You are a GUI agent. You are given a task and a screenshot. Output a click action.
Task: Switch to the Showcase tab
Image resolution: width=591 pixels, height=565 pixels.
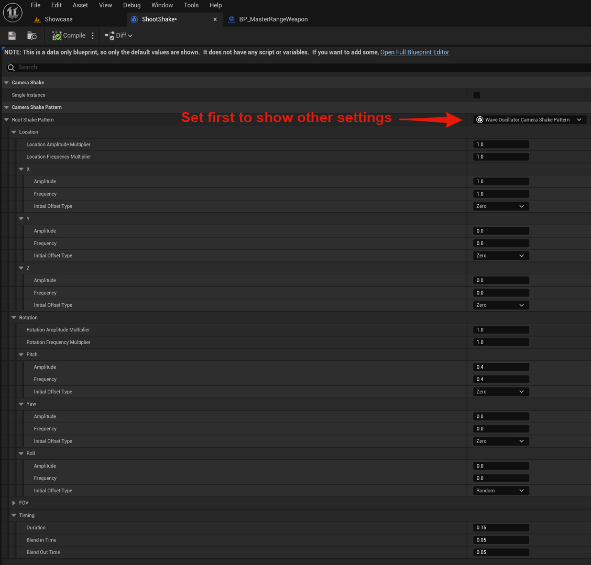[58, 19]
